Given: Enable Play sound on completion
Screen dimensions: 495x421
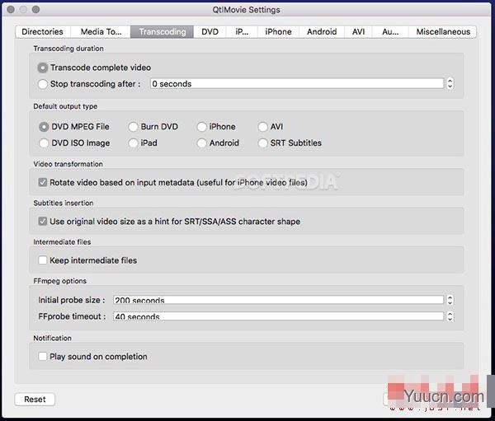Looking at the screenshot, I should (43, 357).
